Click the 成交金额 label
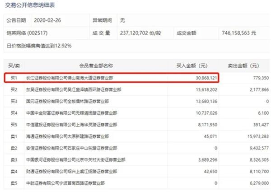Viewport: 271px width, 192px height. (x=187, y=33)
